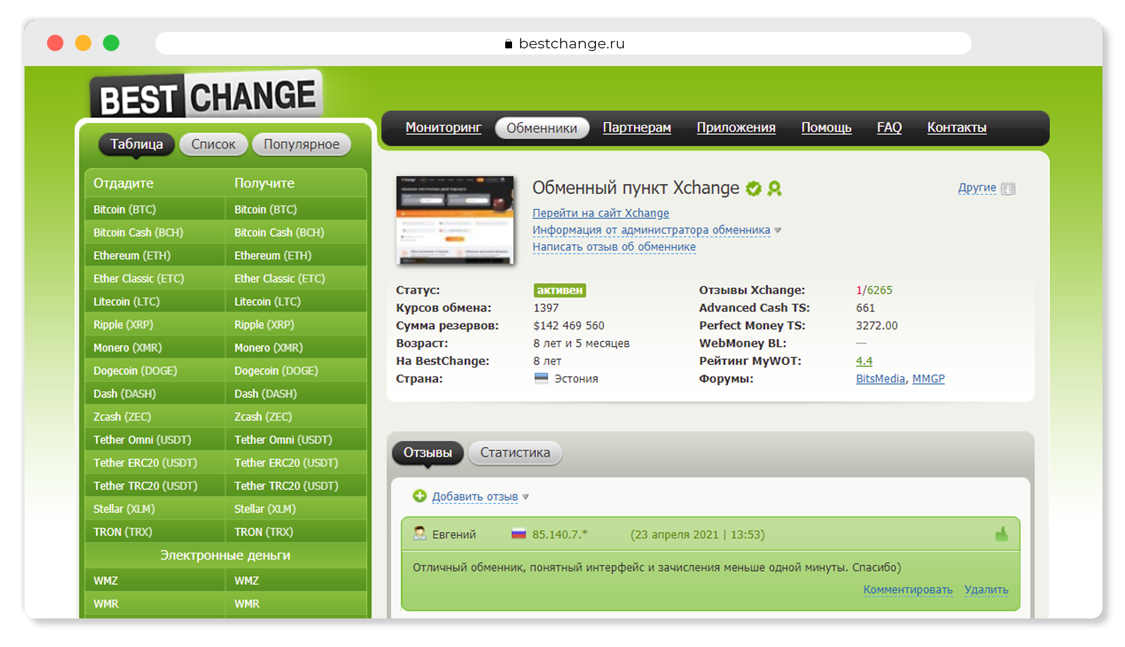This screenshot has width=1125, height=647.
Task: Click the thumbs-up icon on Евгений's review
Action: [x=1002, y=534]
